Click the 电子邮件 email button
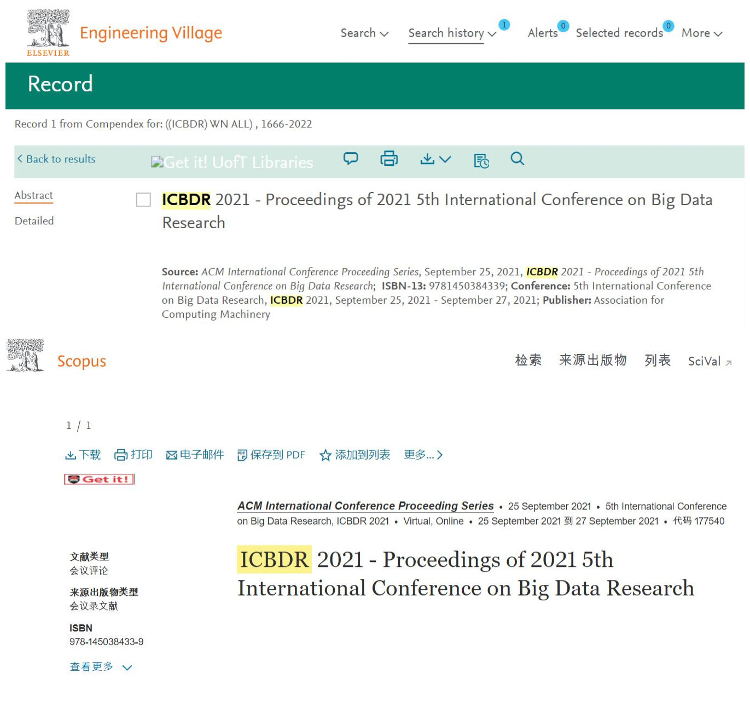 click(195, 455)
